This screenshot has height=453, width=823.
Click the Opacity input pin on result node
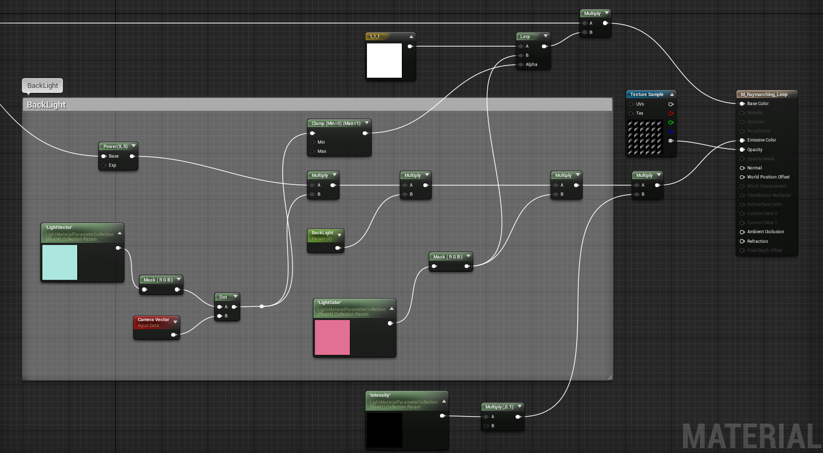point(743,150)
